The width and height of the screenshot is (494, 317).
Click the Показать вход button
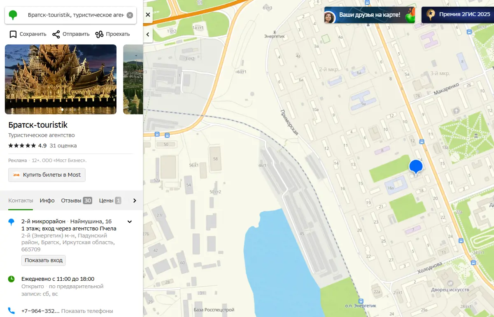coord(43,260)
